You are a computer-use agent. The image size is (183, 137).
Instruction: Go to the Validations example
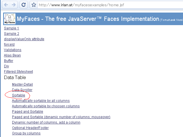point(13,50)
